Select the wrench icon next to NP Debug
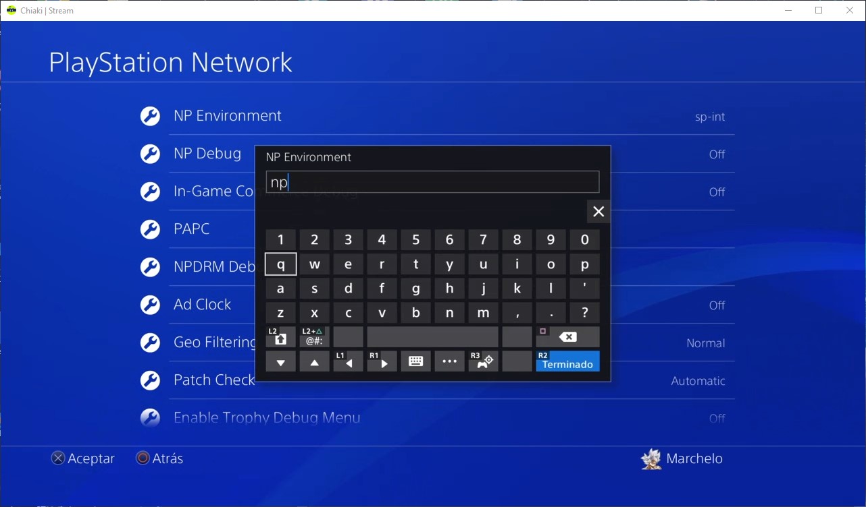The image size is (866, 507). coord(150,154)
